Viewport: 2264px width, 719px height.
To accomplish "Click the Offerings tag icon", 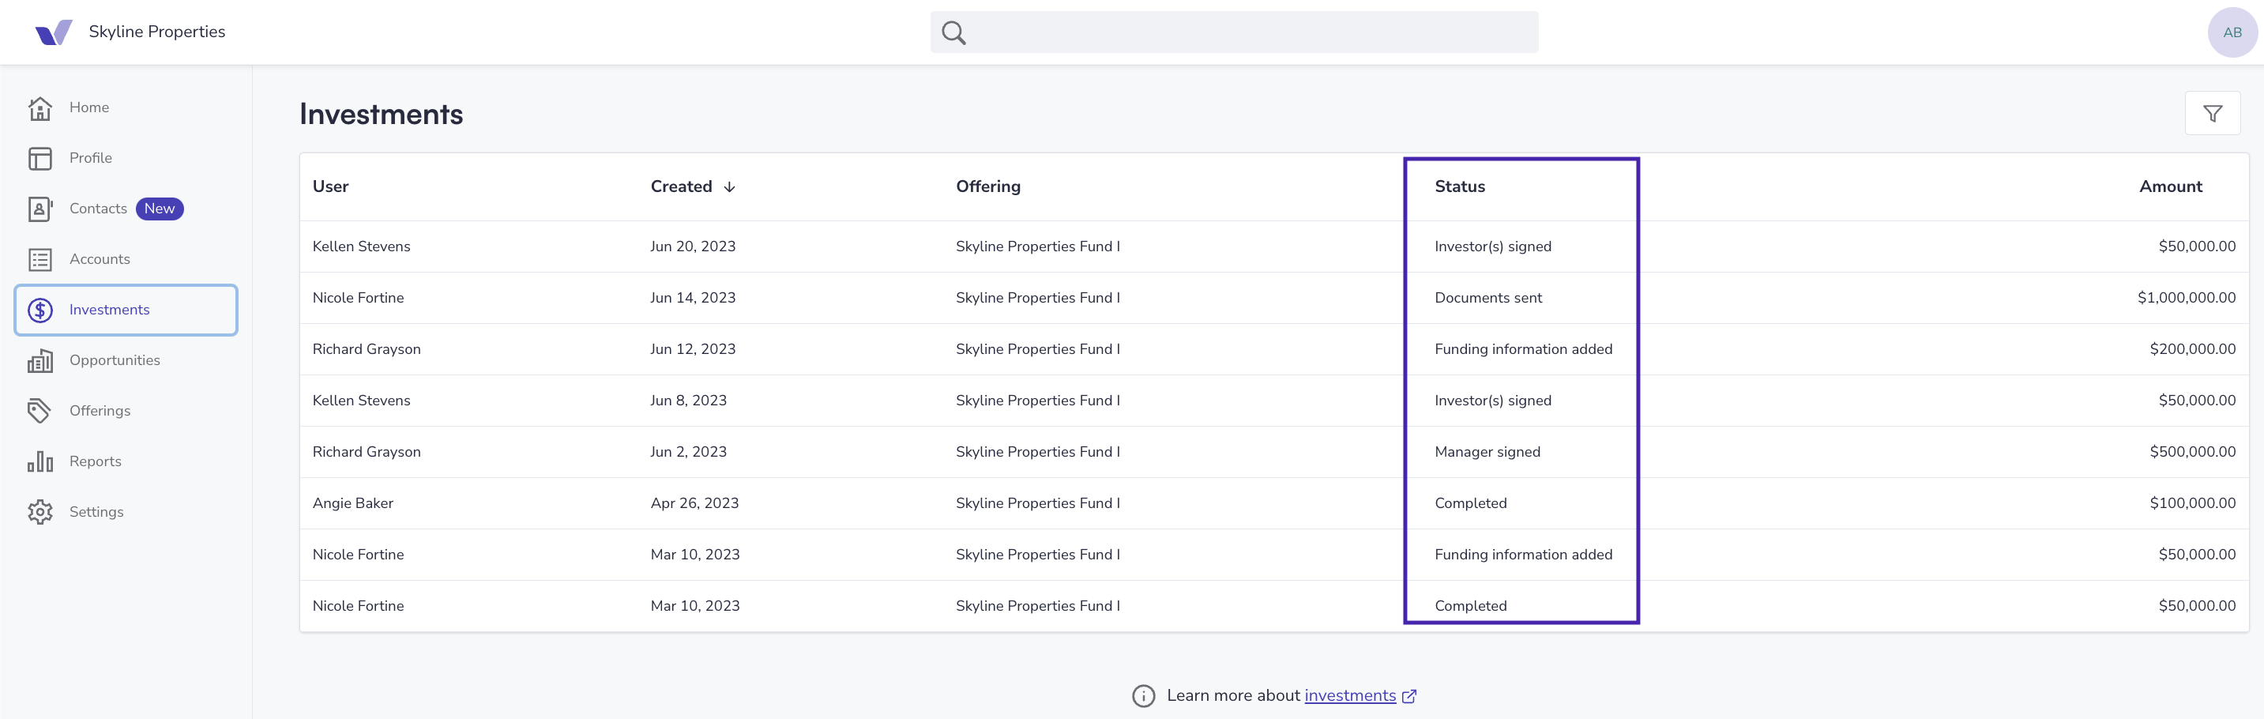I will pyautogui.click(x=40, y=411).
